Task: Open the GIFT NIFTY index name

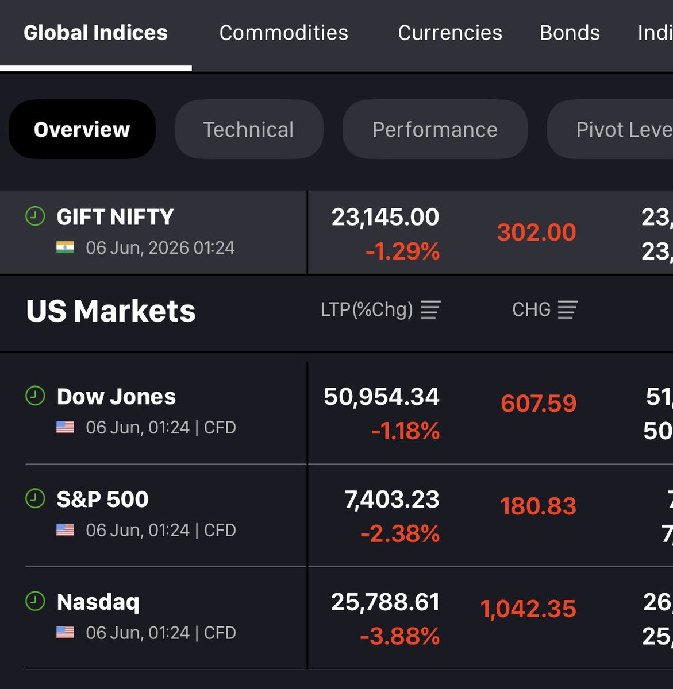Action: coord(115,217)
